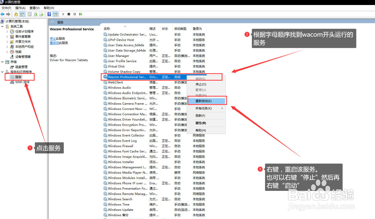Screen dimensions: 375x219
Task: Sort by the 启动类型 column header
Action: (x=182, y=29)
